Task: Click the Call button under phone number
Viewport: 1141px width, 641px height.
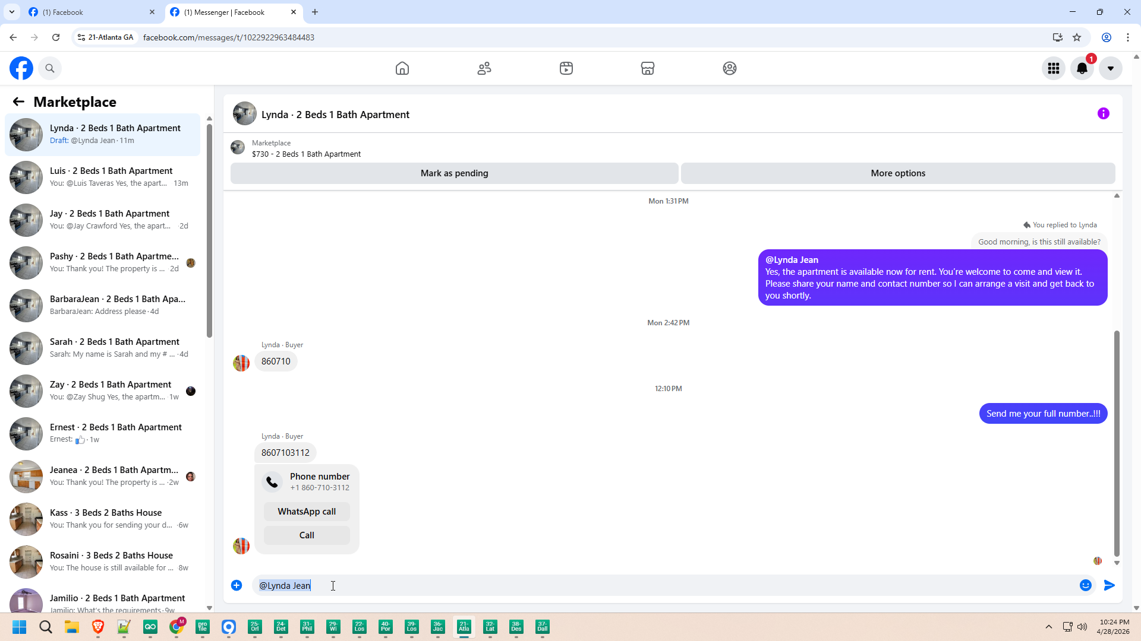Action: click(x=307, y=535)
